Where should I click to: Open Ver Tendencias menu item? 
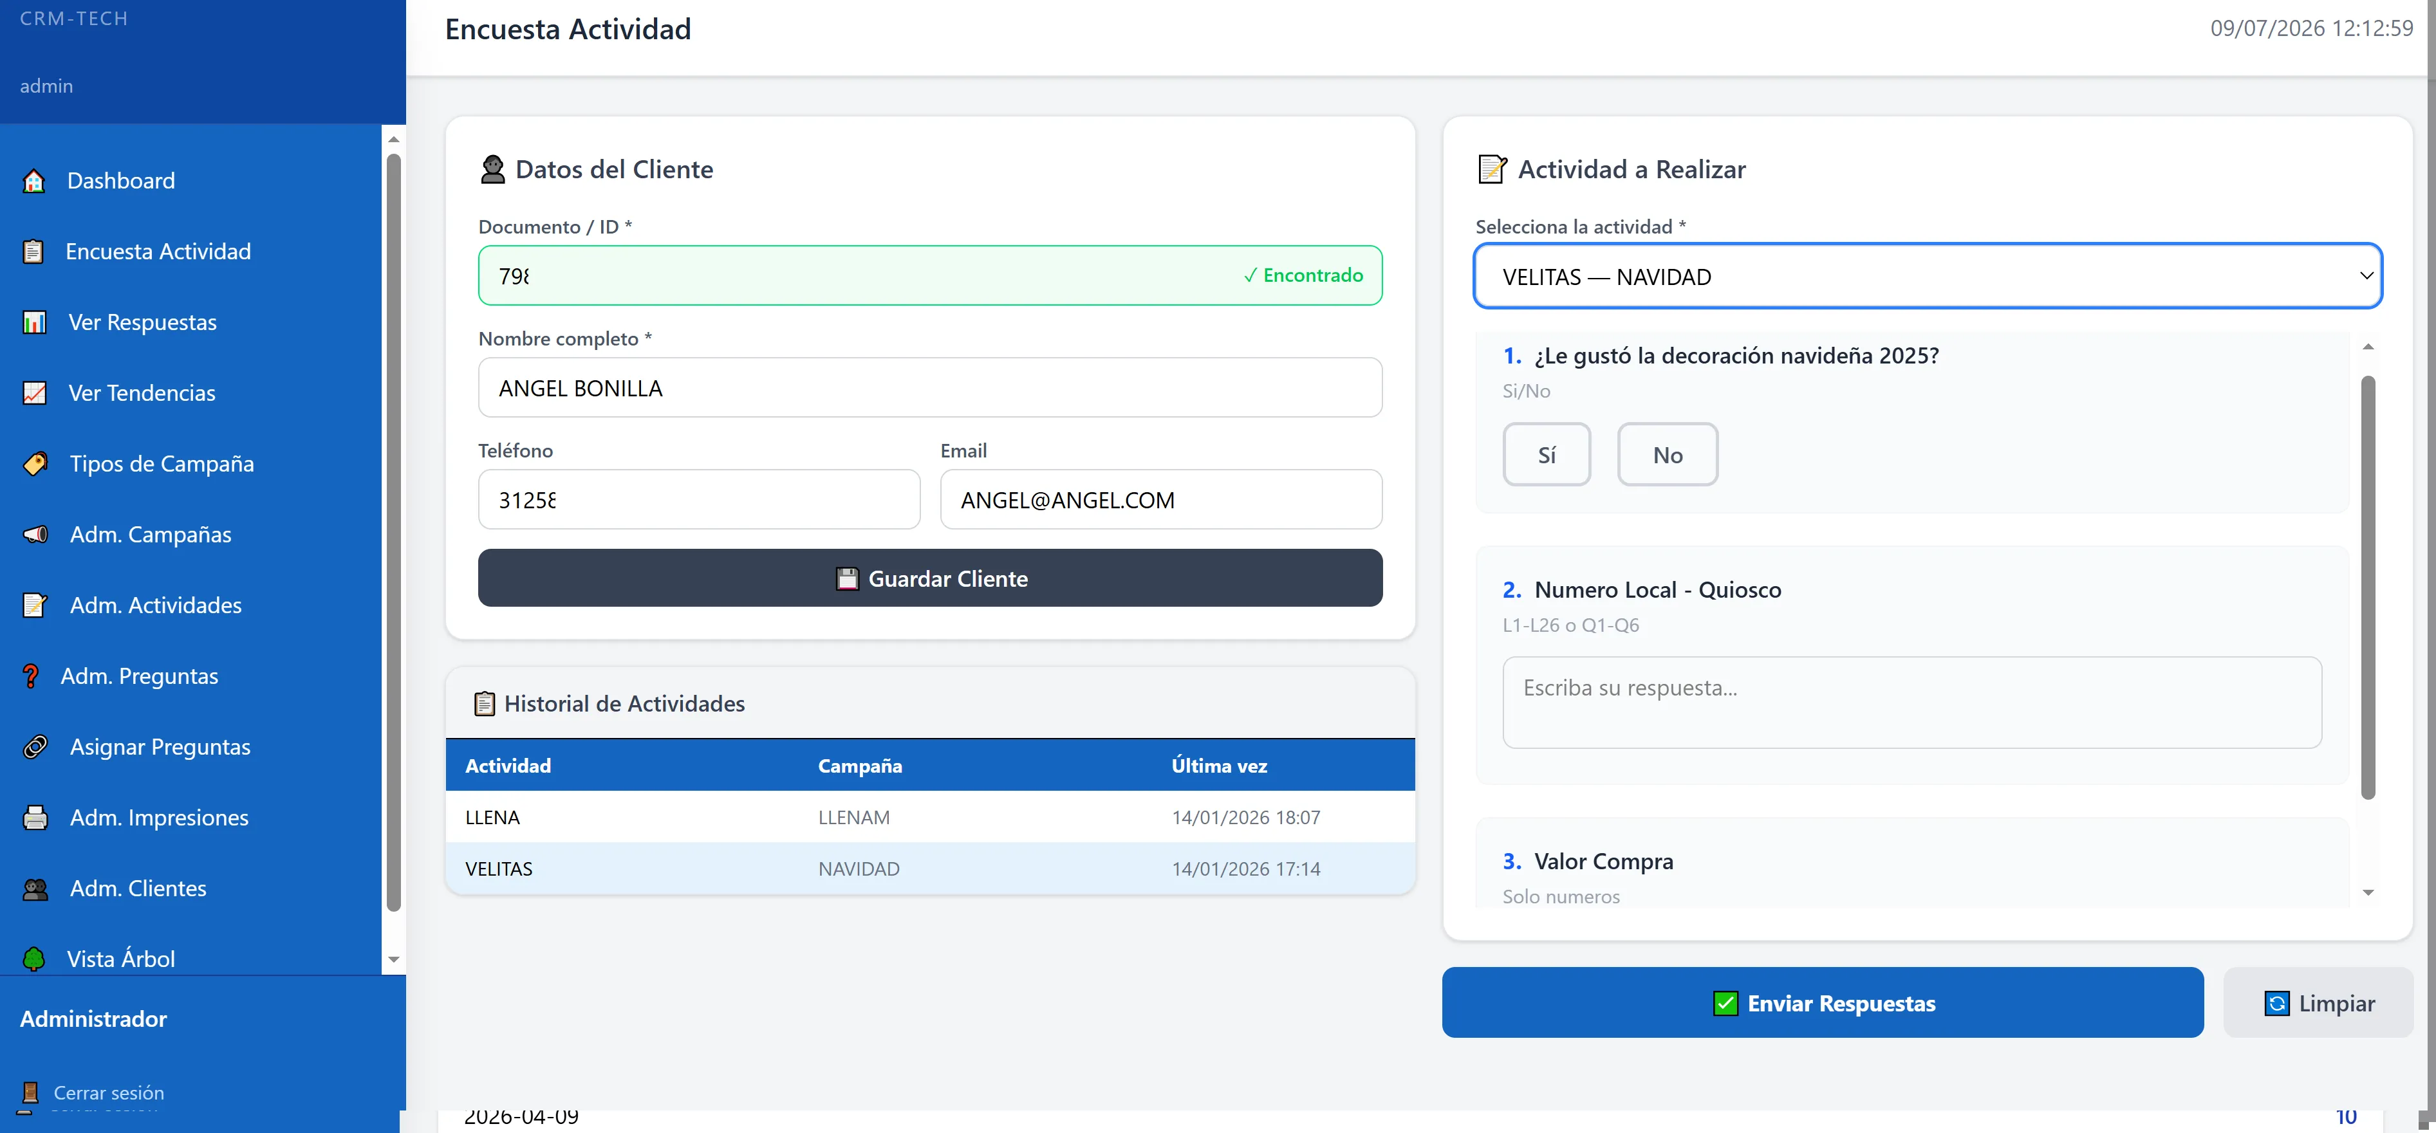(x=142, y=393)
